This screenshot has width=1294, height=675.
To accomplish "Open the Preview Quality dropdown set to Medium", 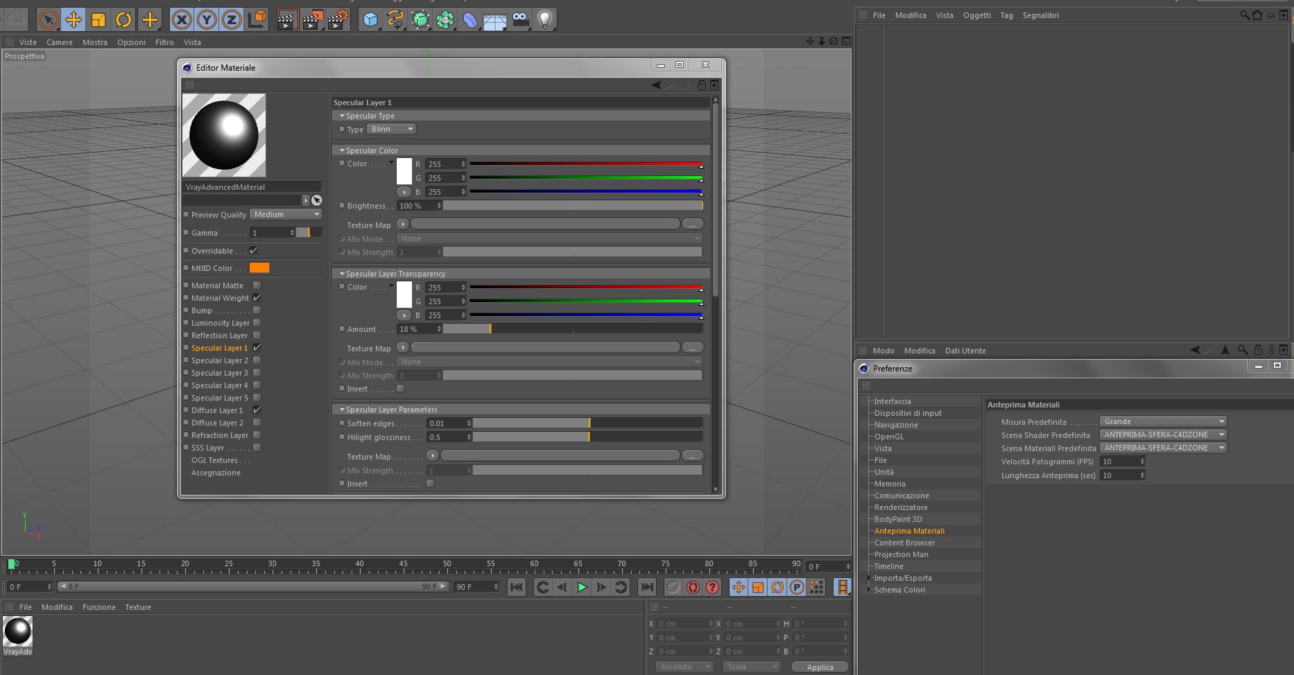I will (x=286, y=215).
